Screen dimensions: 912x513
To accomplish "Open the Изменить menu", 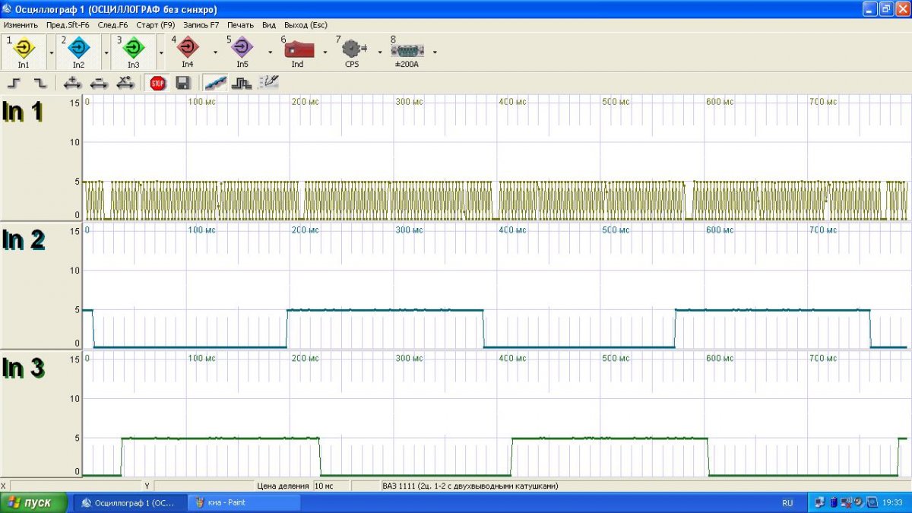I will pos(21,24).
